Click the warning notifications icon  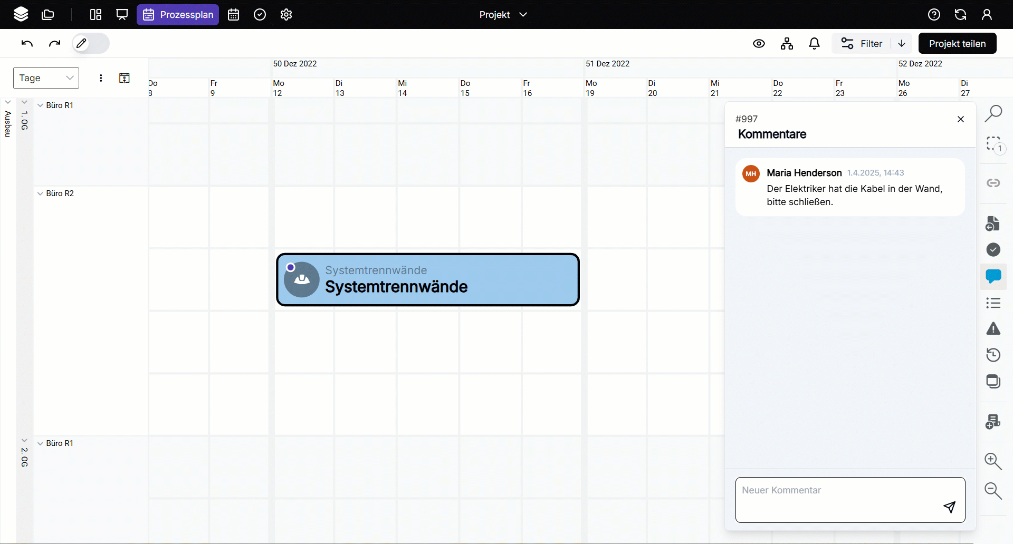tap(994, 329)
